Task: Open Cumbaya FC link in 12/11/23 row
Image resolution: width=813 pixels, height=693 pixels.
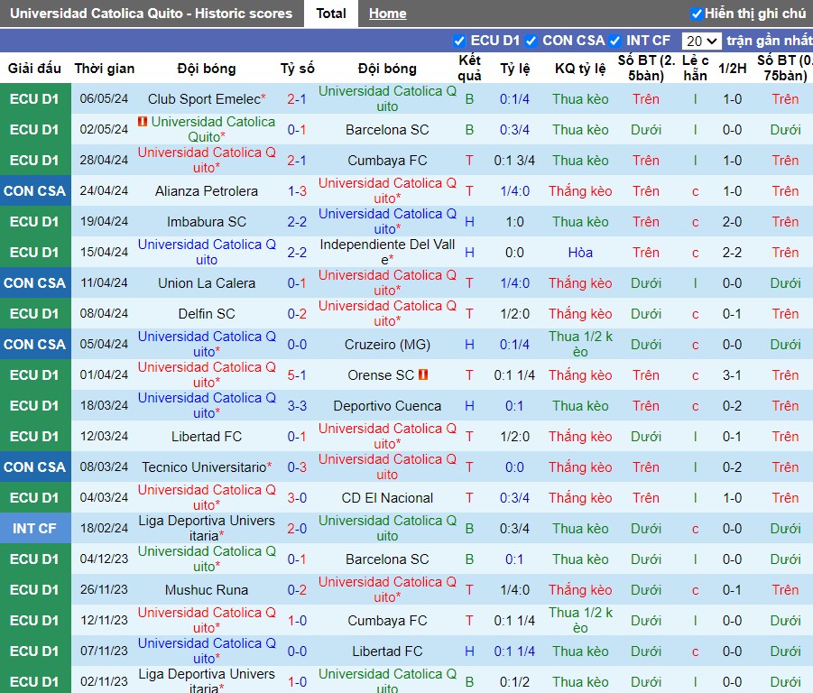Action: pyautogui.click(x=387, y=621)
